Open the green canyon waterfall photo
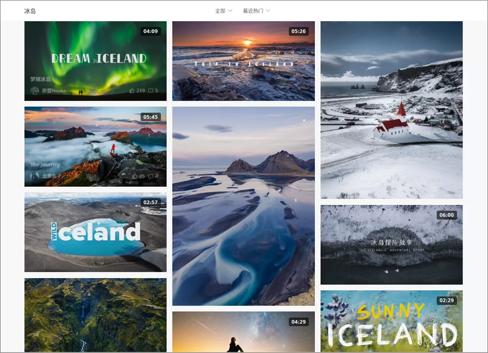This screenshot has width=488, height=353. point(95,315)
